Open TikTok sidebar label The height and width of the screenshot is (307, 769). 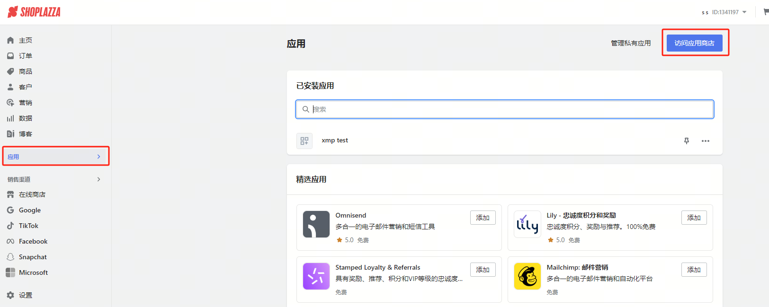[x=28, y=226]
